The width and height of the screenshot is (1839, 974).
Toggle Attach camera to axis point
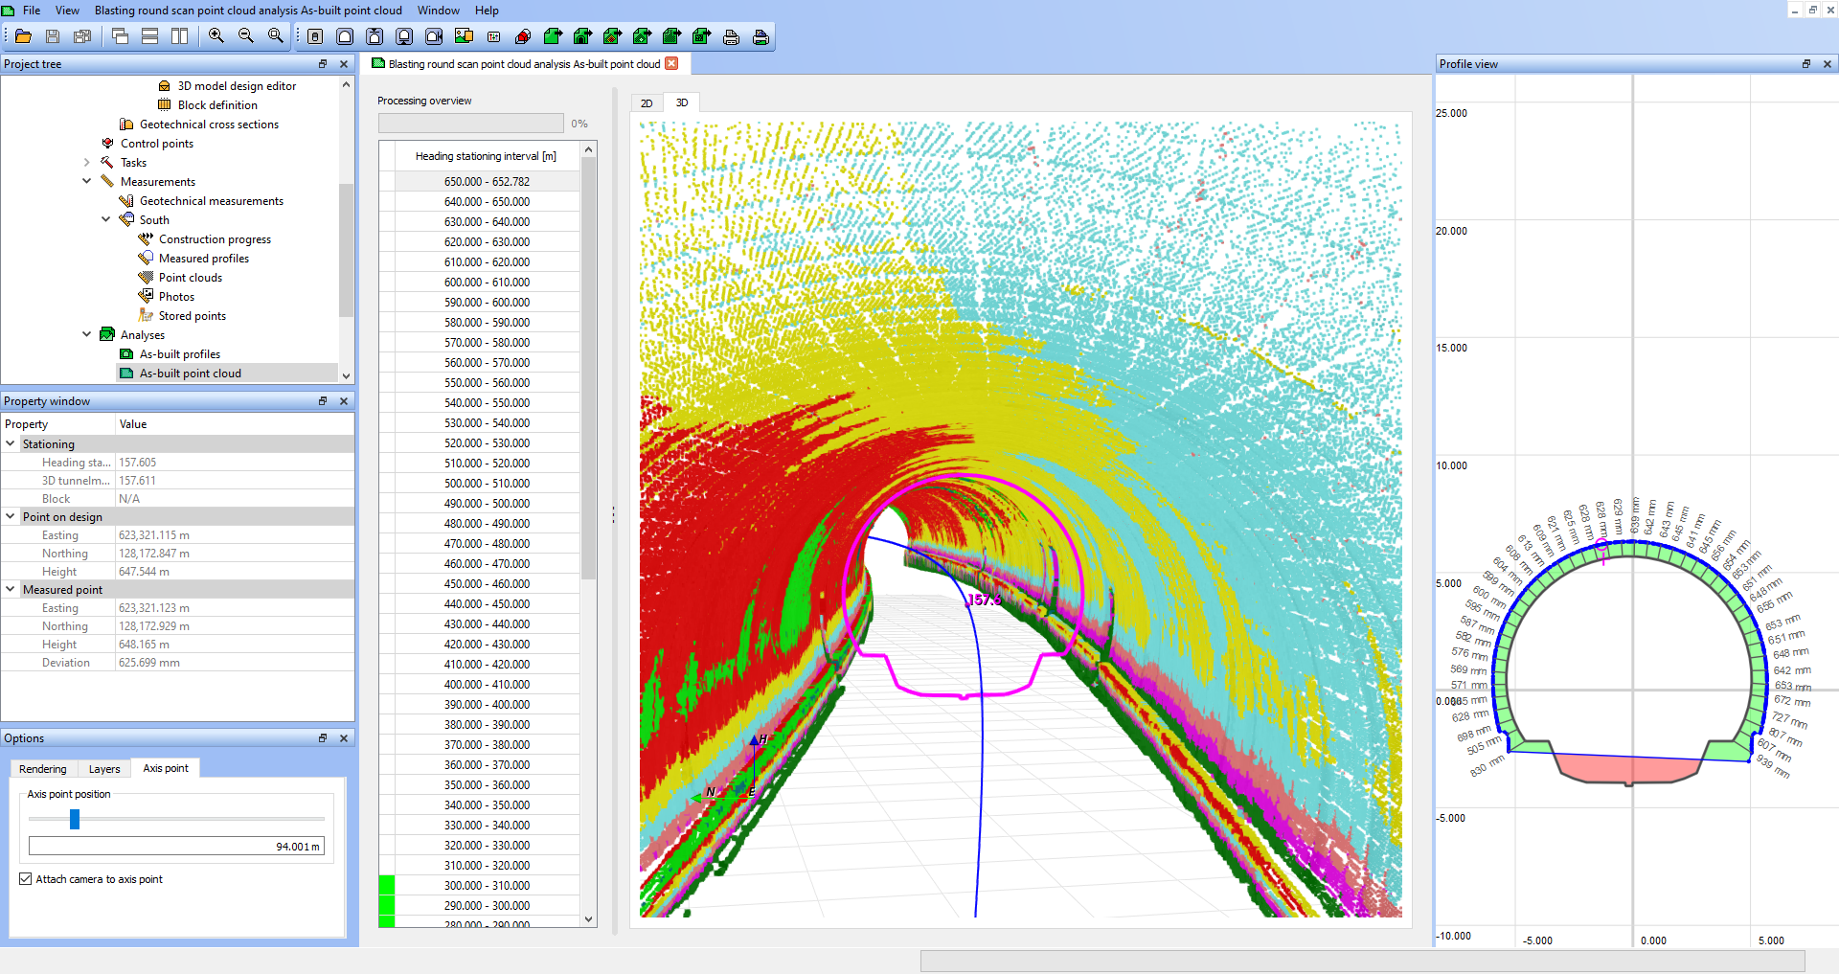(26, 879)
